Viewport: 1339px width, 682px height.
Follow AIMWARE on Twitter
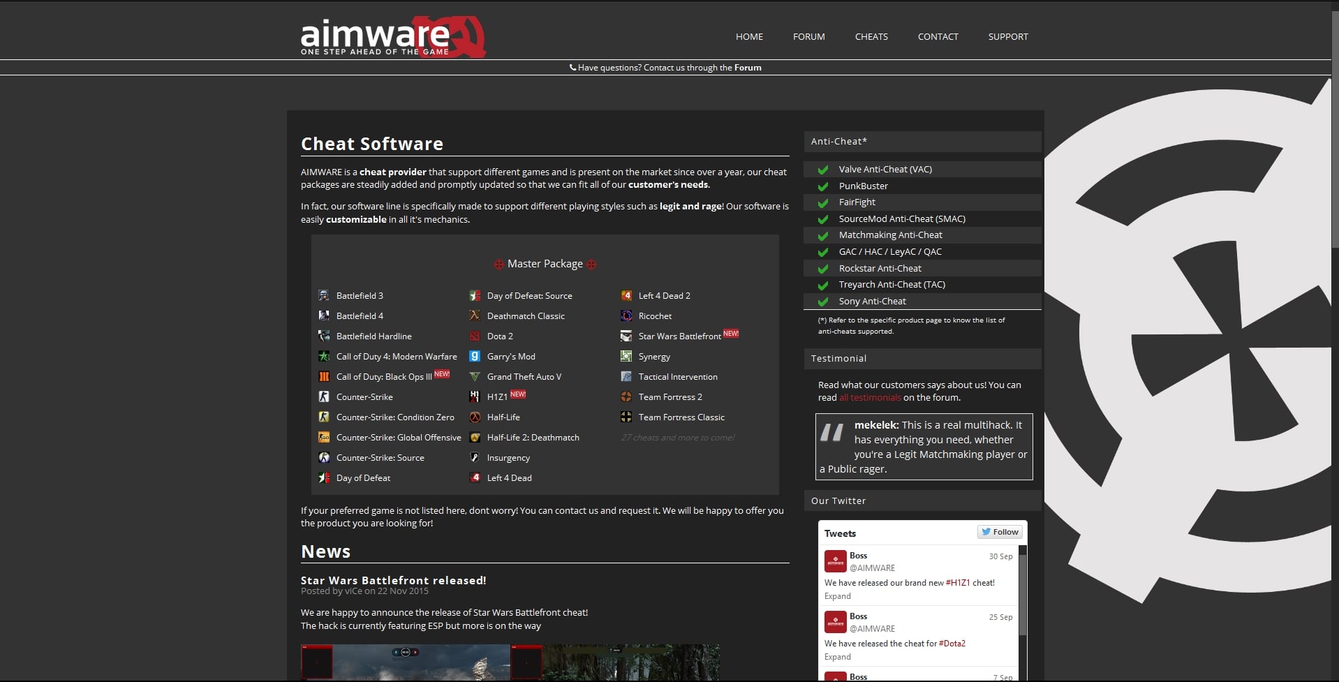(1000, 532)
